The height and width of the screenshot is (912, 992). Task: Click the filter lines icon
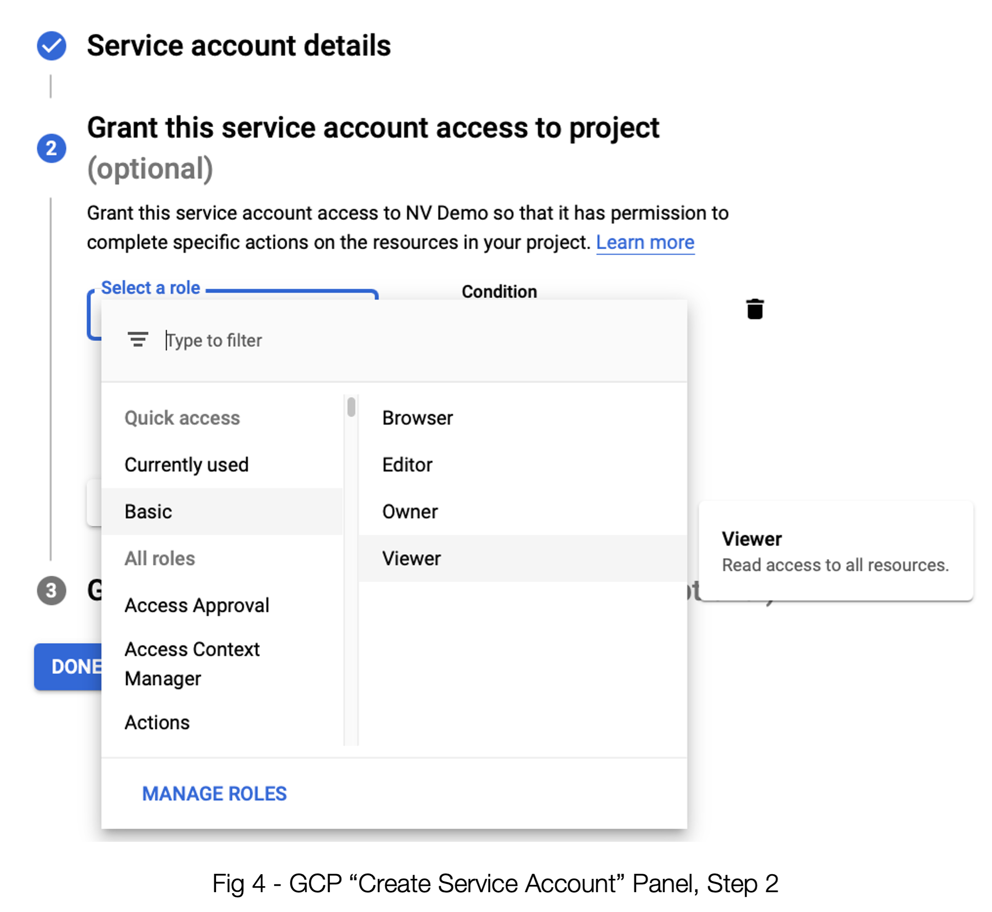tap(138, 339)
